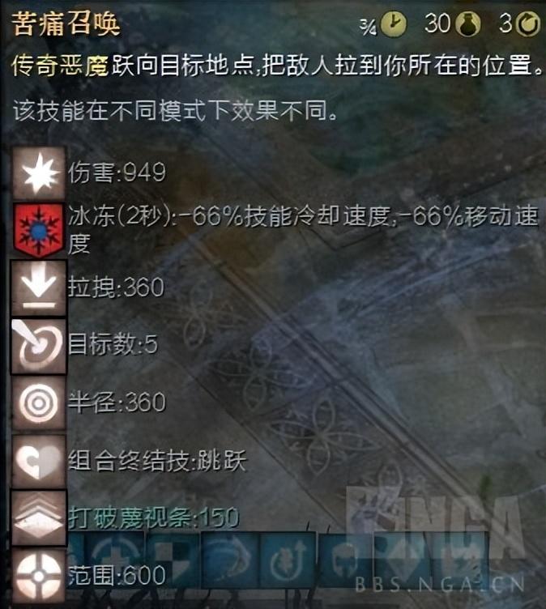This screenshot has width=546, height=609.
Task: Click the skill title 苦痛召唤
Action: click(x=66, y=24)
